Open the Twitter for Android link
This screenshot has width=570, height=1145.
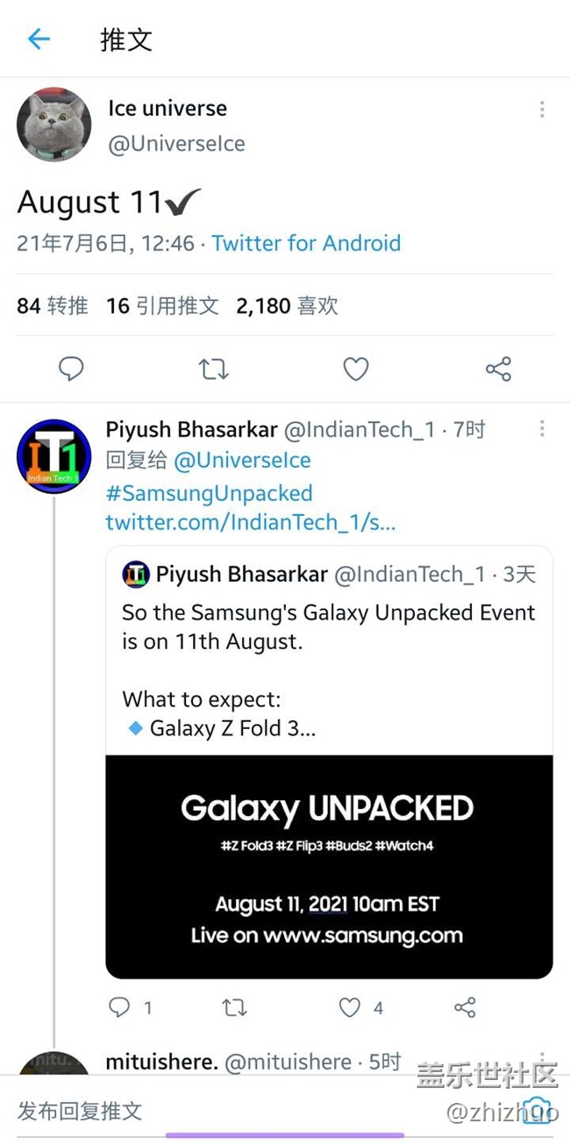tap(306, 243)
